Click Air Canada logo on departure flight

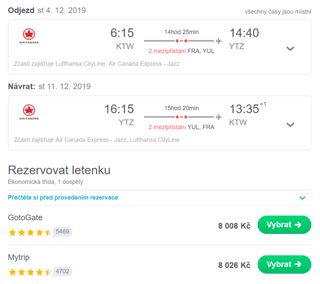(x=29, y=36)
